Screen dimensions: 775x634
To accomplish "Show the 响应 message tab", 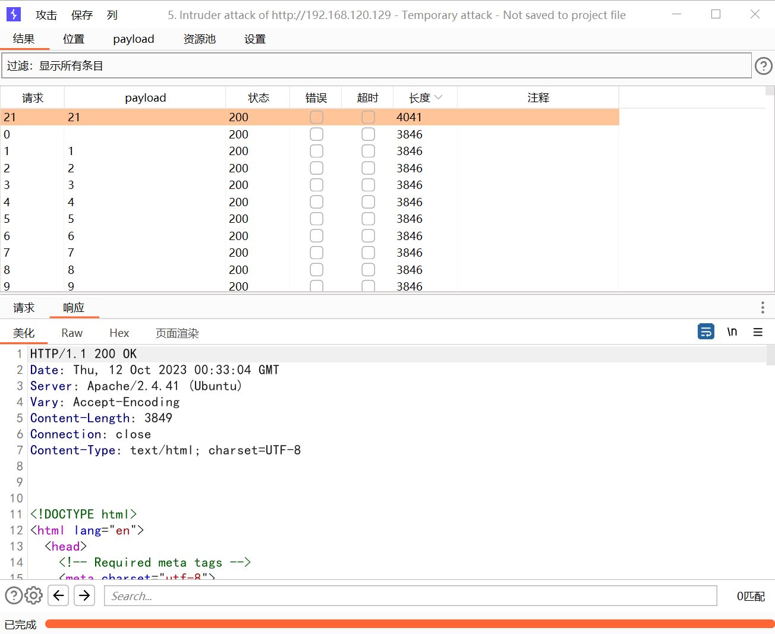I will coord(74,307).
